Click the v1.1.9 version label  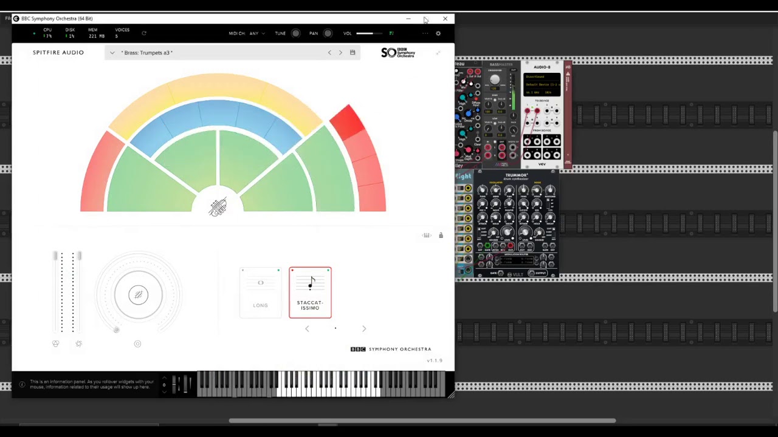[434, 361]
